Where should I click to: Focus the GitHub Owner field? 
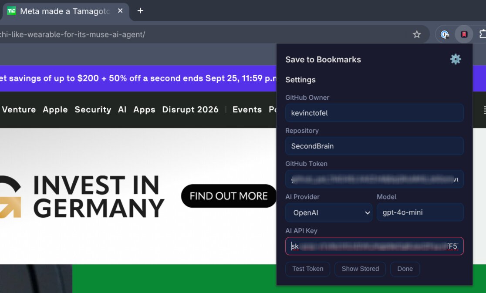click(x=374, y=113)
